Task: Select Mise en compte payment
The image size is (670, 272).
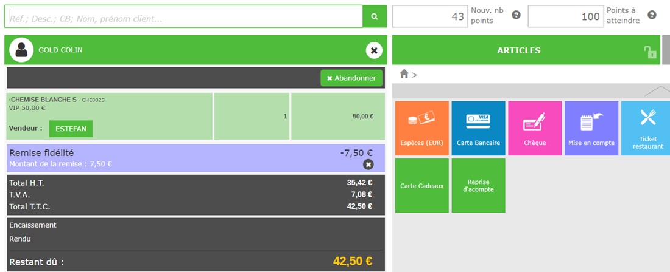Action: pyautogui.click(x=591, y=128)
